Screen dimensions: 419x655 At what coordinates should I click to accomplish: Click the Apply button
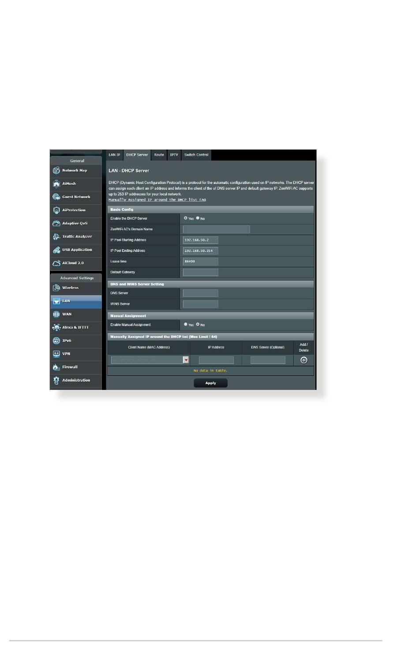[211, 383]
